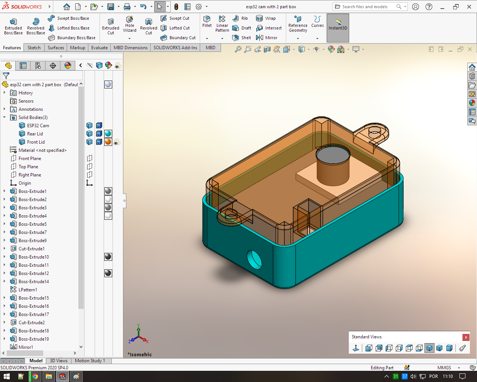Click the Draft button

241,28
